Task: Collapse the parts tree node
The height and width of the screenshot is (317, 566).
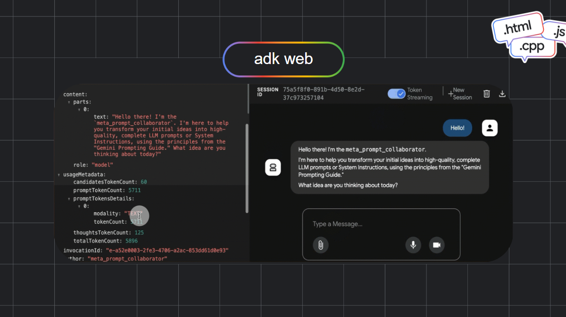Action: [69, 102]
